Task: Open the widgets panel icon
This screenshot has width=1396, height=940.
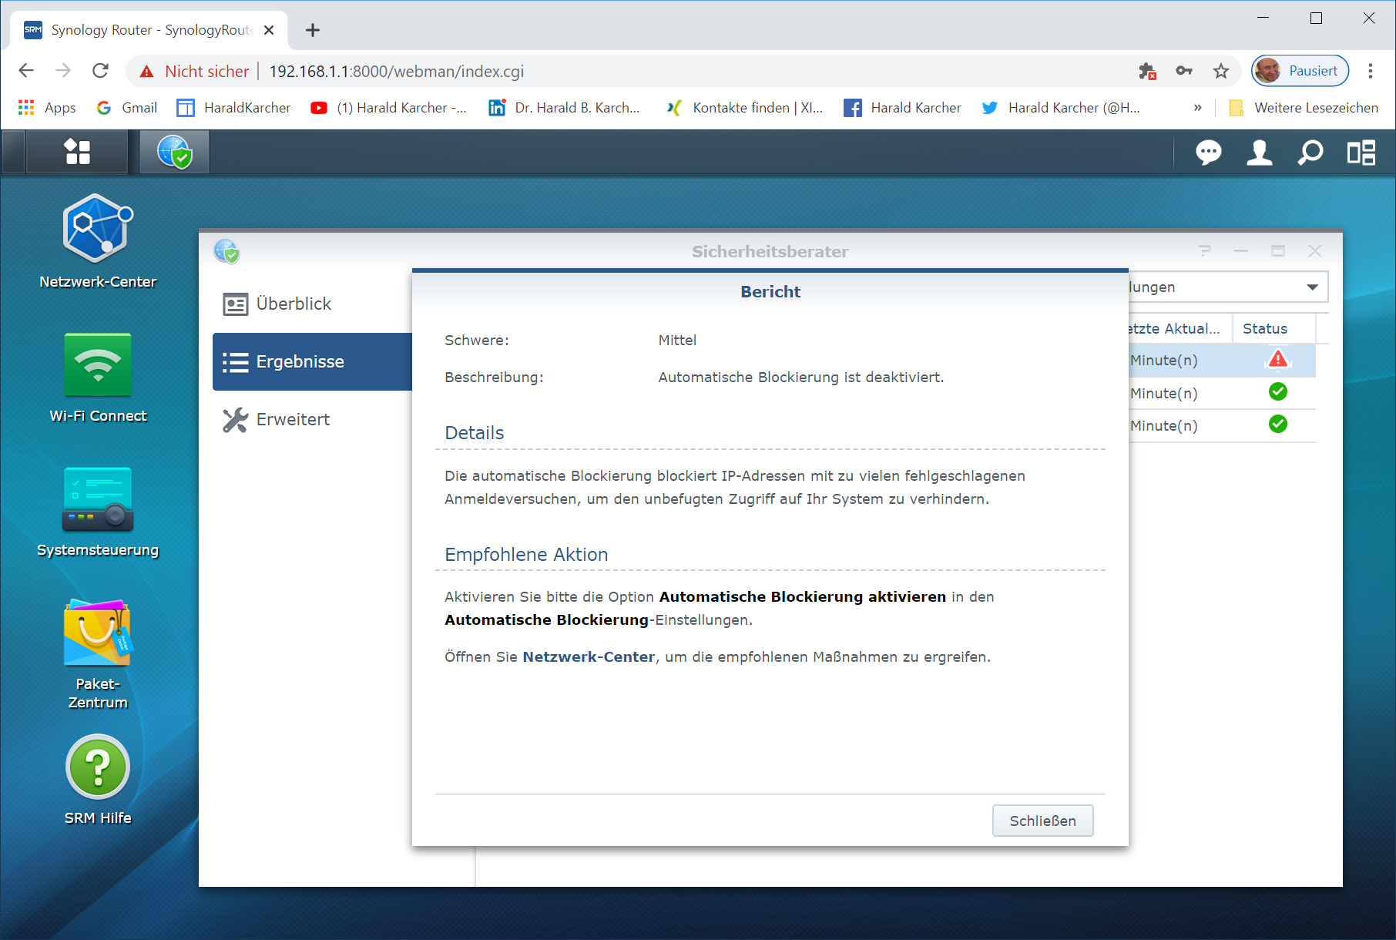Action: click(1361, 153)
